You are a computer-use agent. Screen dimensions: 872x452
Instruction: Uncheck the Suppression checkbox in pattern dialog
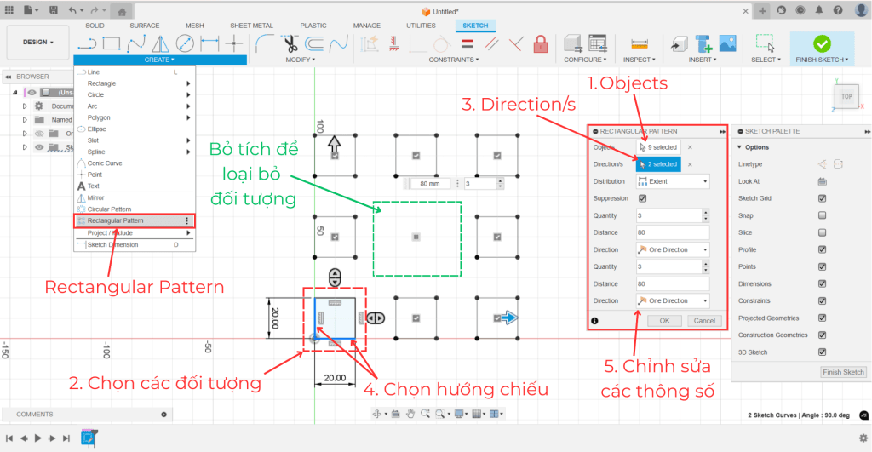(x=642, y=198)
